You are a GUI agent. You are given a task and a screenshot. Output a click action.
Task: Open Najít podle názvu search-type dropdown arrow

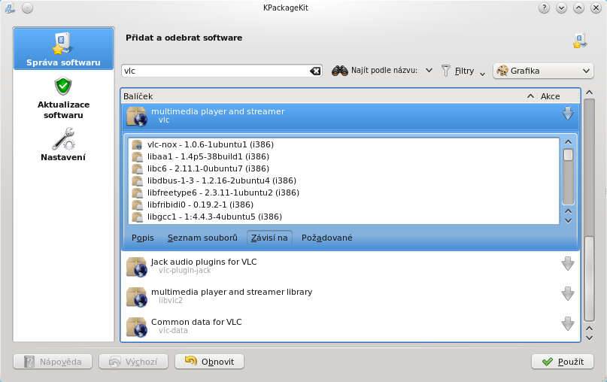(x=429, y=71)
